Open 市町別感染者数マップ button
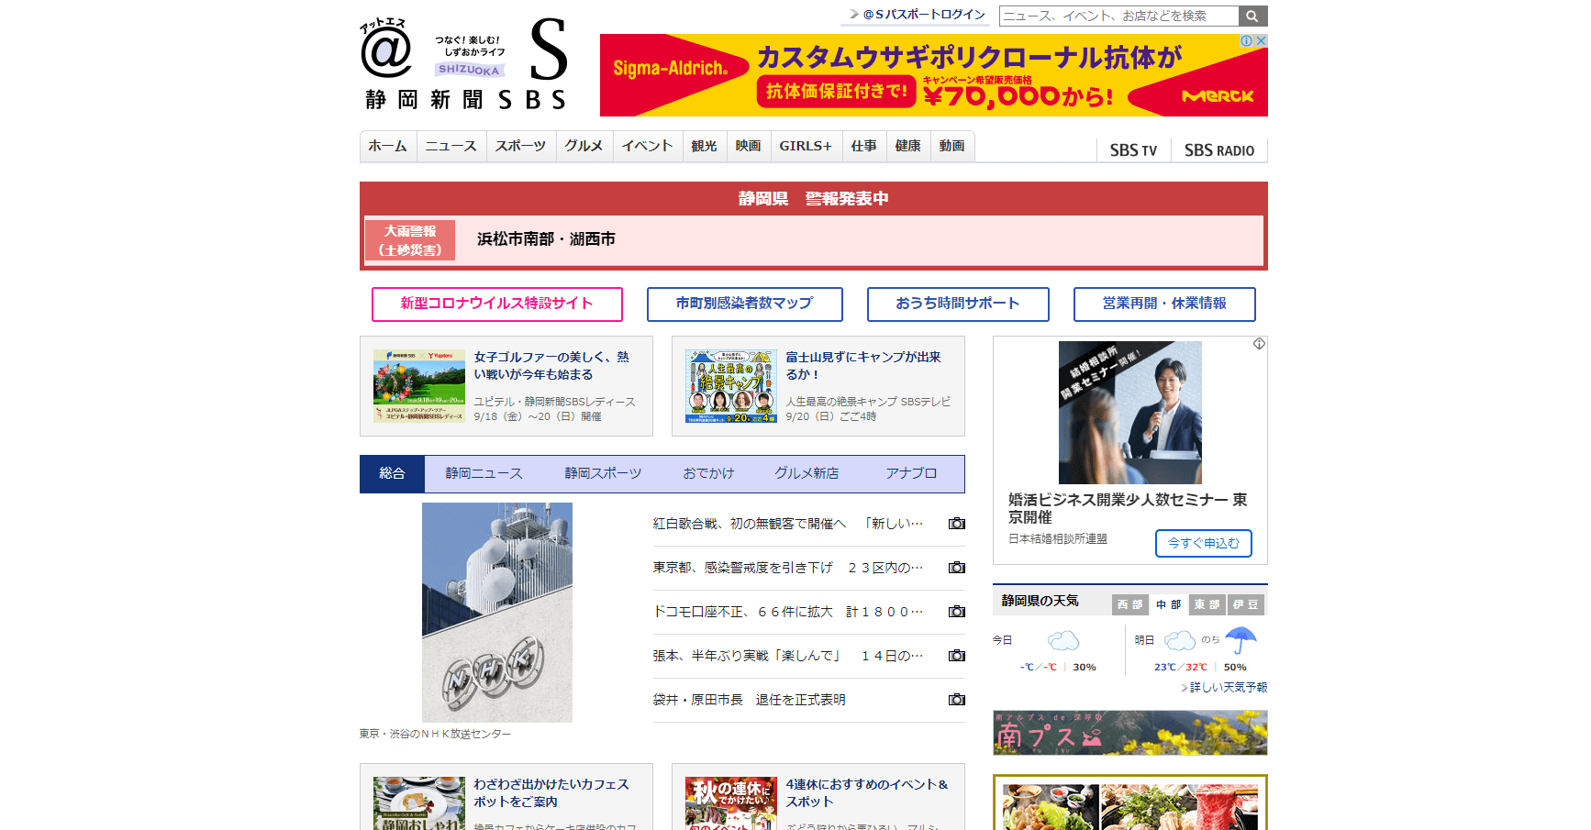The width and height of the screenshot is (1591, 830). (x=745, y=304)
